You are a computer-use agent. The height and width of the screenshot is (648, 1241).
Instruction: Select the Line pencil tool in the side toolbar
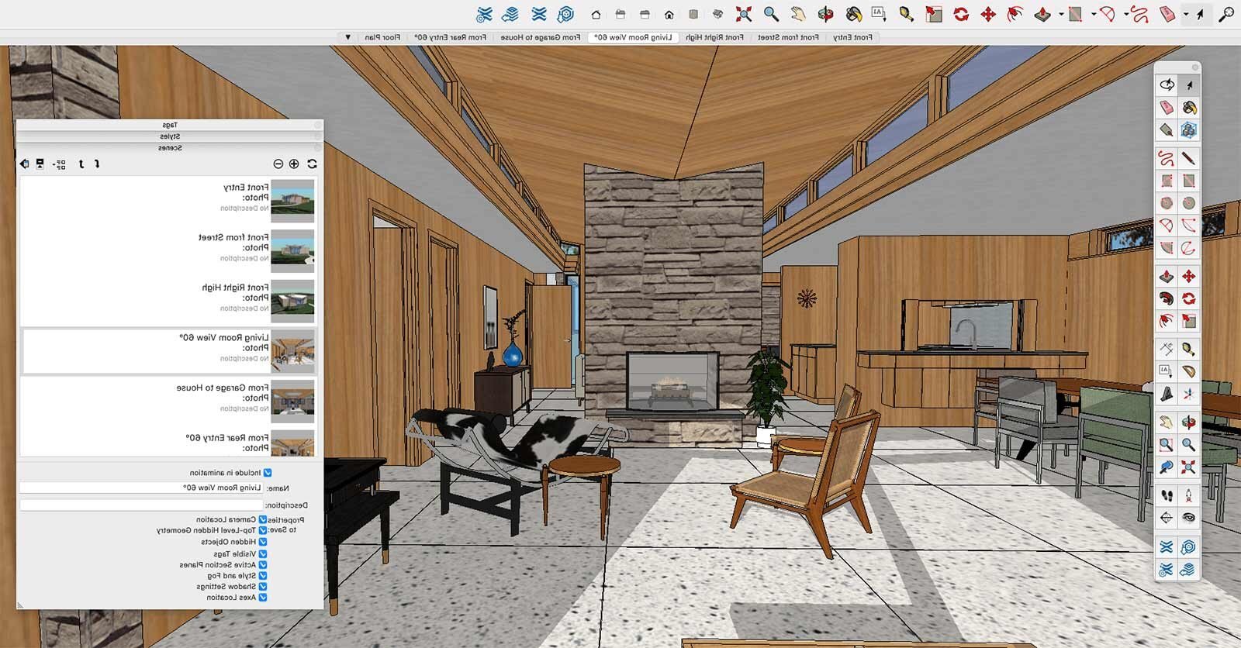tap(1188, 159)
